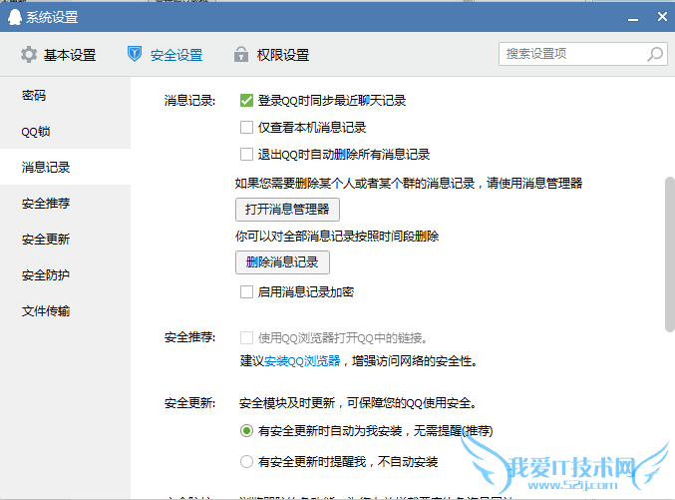Image resolution: width=675 pixels, height=500 pixels.
Task: Click the 消息记录: section label
Action: click(x=189, y=101)
